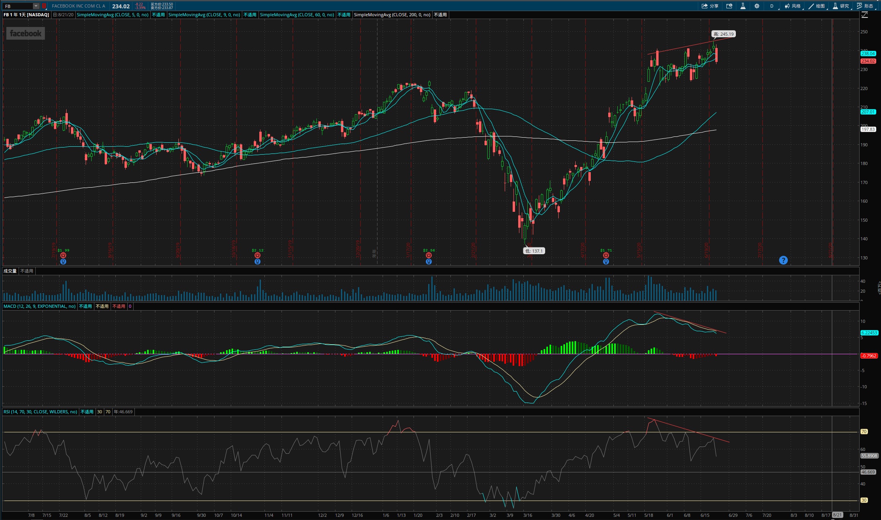Click the 6.22453 MACD value tag

coord(869,333)
